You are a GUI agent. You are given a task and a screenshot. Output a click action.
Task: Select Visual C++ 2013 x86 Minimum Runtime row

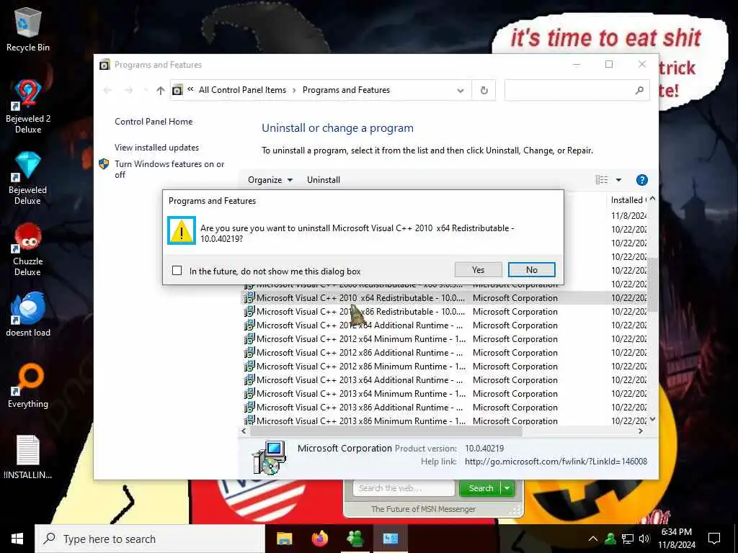444,421
